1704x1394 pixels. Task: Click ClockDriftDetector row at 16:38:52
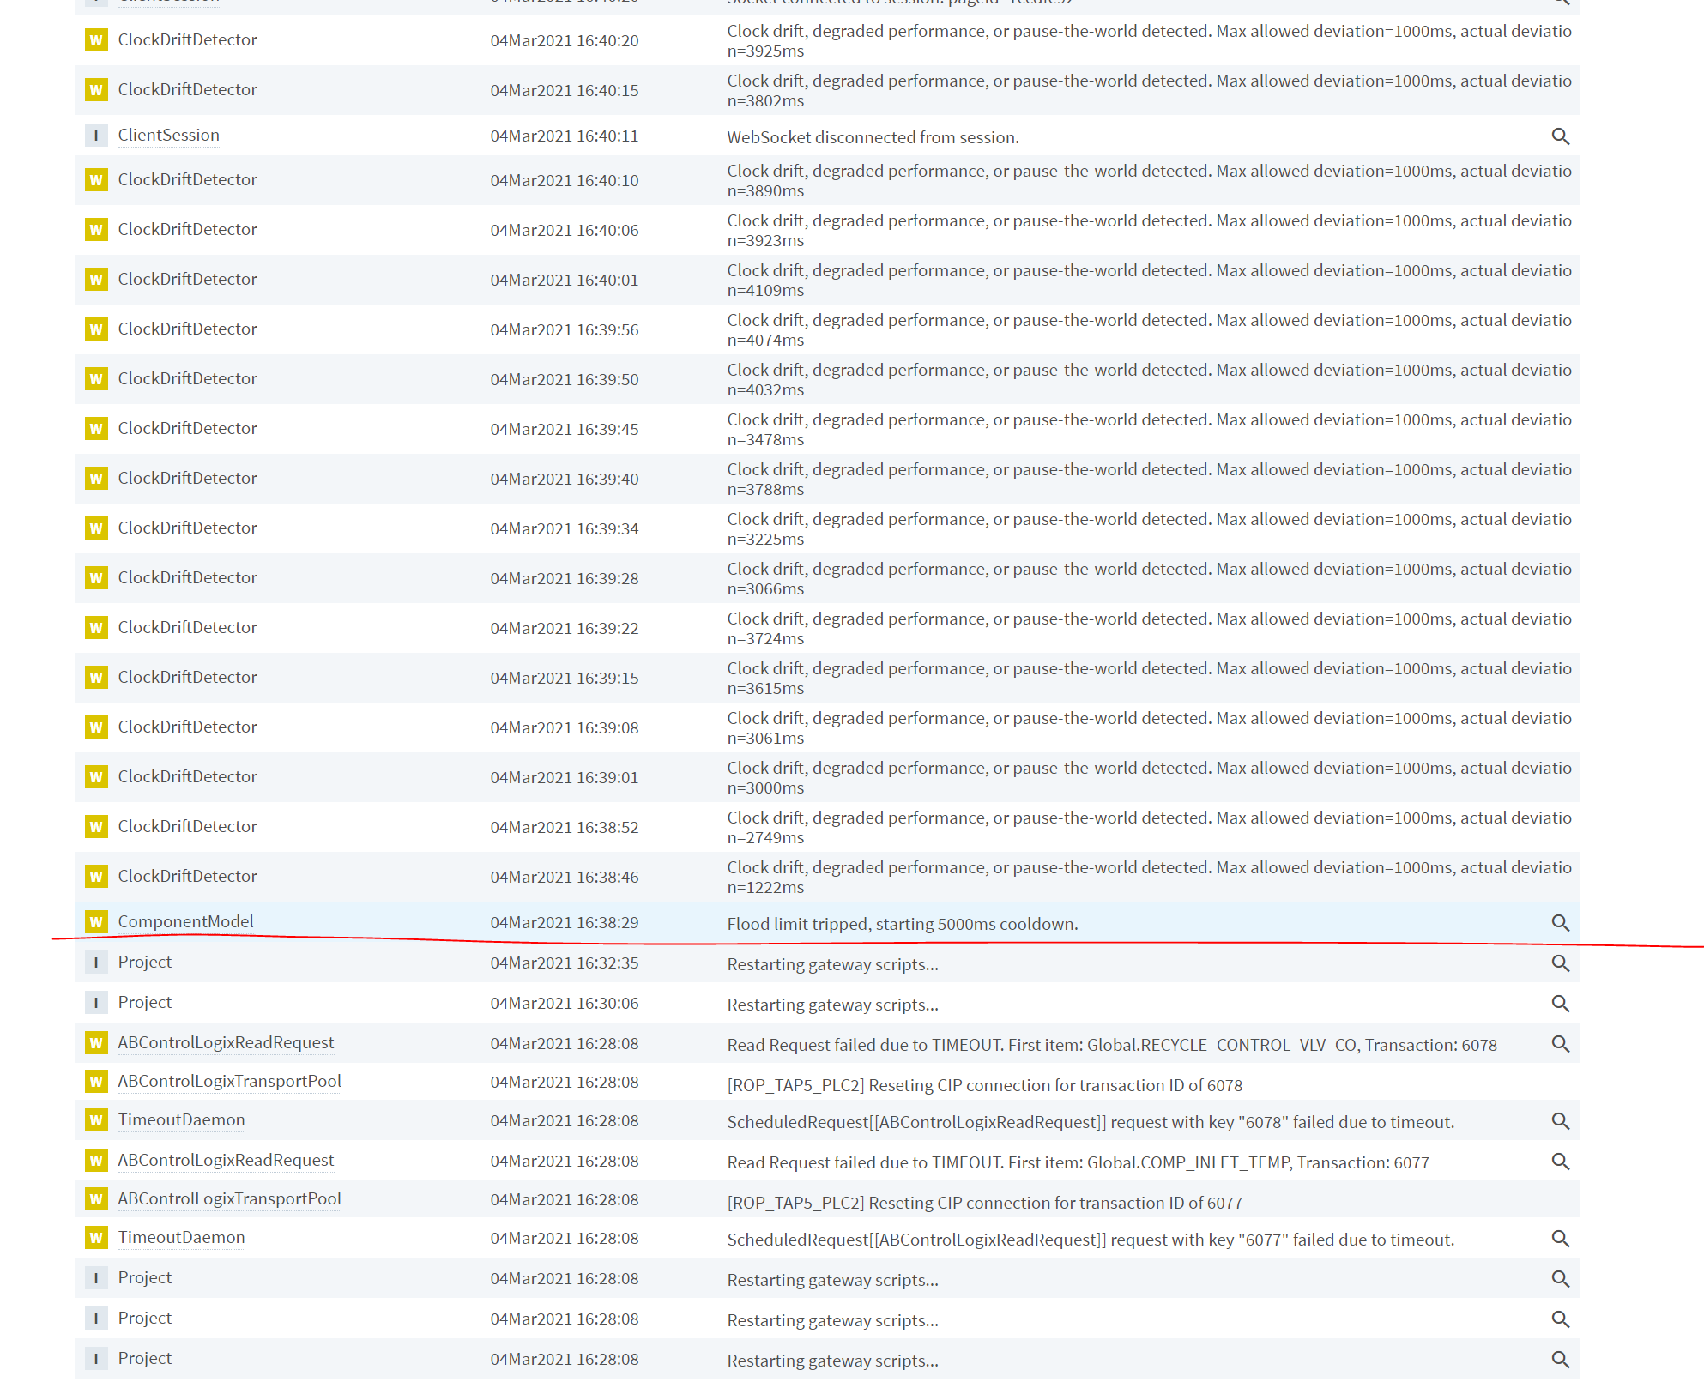pos(827,827)
